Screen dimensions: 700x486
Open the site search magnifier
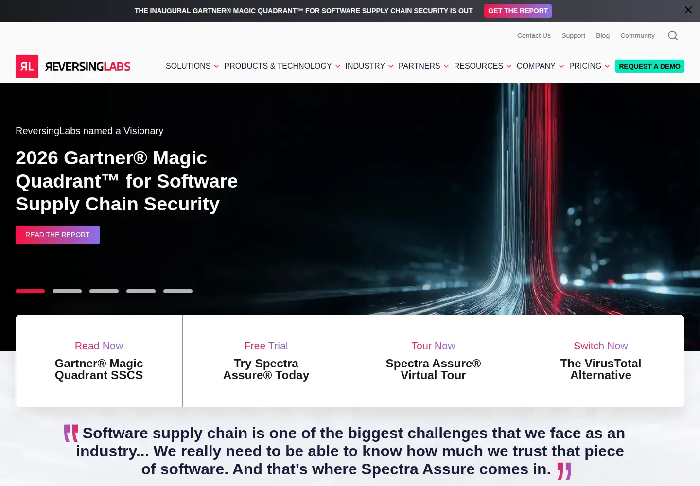click(673, 35)
